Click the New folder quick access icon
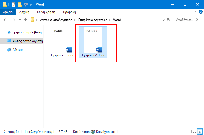 [20, 5]
